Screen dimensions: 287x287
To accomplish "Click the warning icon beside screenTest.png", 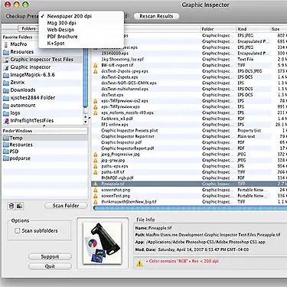I will pos(96,196).
